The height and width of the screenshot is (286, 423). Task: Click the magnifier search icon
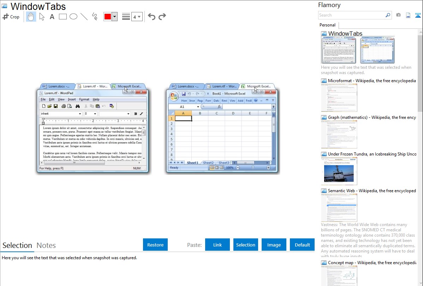pyautogui.click(x=388, y=15)
